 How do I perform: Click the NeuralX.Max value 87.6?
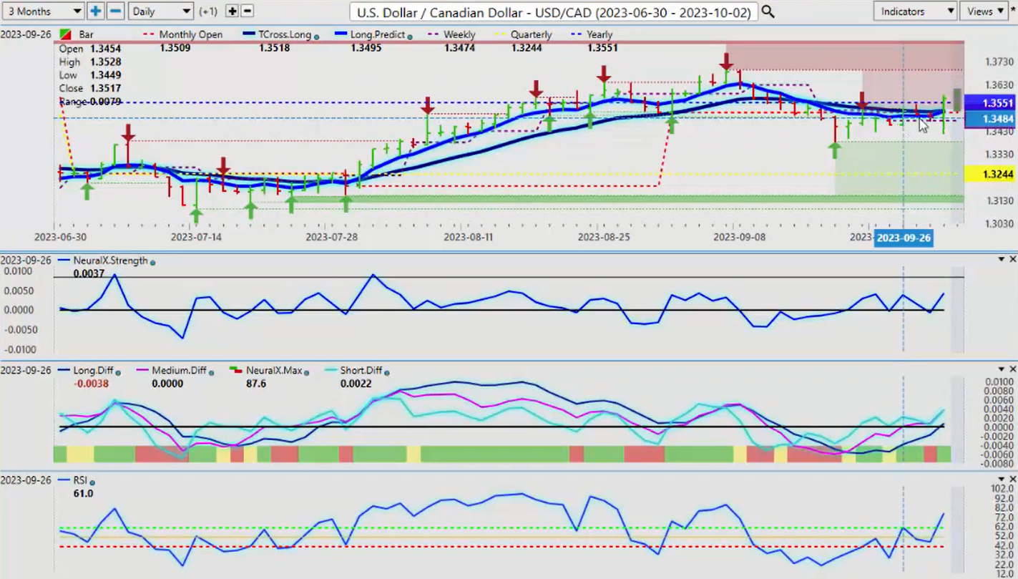256,384
